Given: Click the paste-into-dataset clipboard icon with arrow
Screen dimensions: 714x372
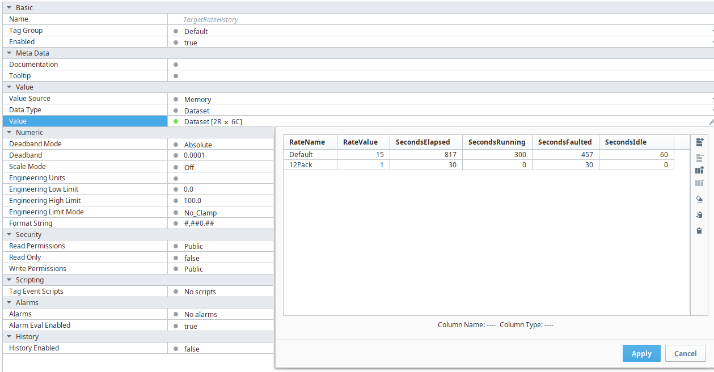Looking at the screenshot, I should point(699,214).
